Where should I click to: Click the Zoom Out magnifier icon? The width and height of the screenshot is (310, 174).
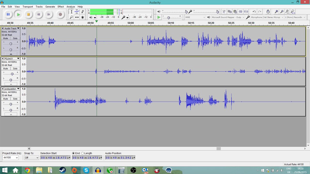pos(282,12)
